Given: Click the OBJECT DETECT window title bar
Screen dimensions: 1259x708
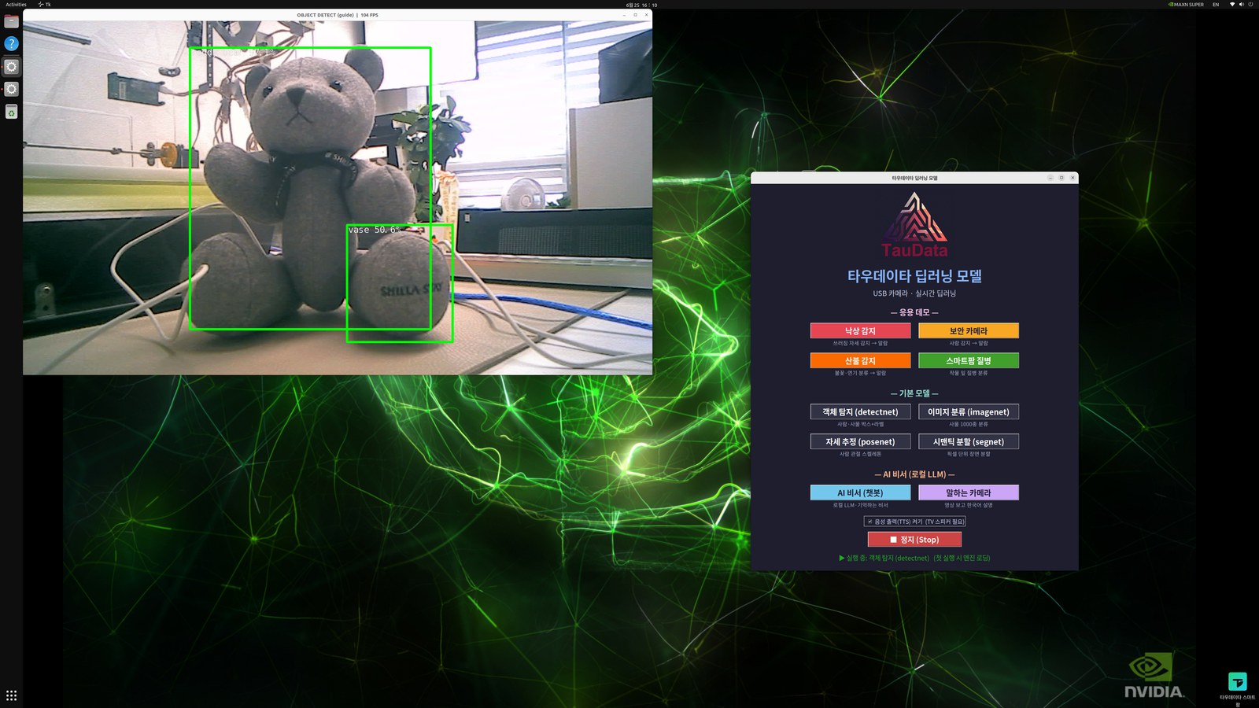Looking at the screenshot, I should coord(338,14).
